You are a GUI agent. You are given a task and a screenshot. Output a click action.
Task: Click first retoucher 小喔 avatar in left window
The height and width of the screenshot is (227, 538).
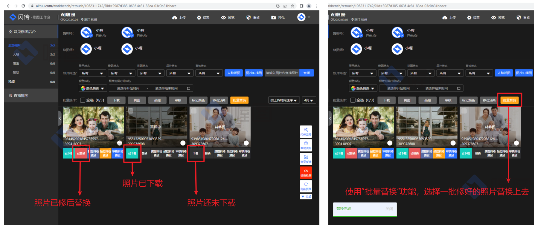[86, 49]
